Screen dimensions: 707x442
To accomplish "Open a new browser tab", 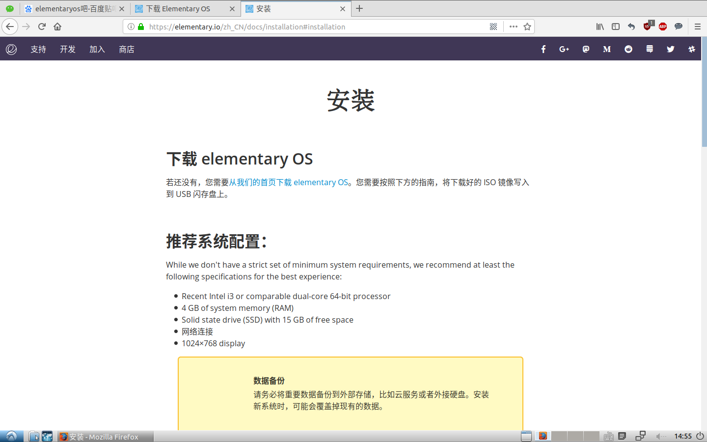I will (359, 8).
